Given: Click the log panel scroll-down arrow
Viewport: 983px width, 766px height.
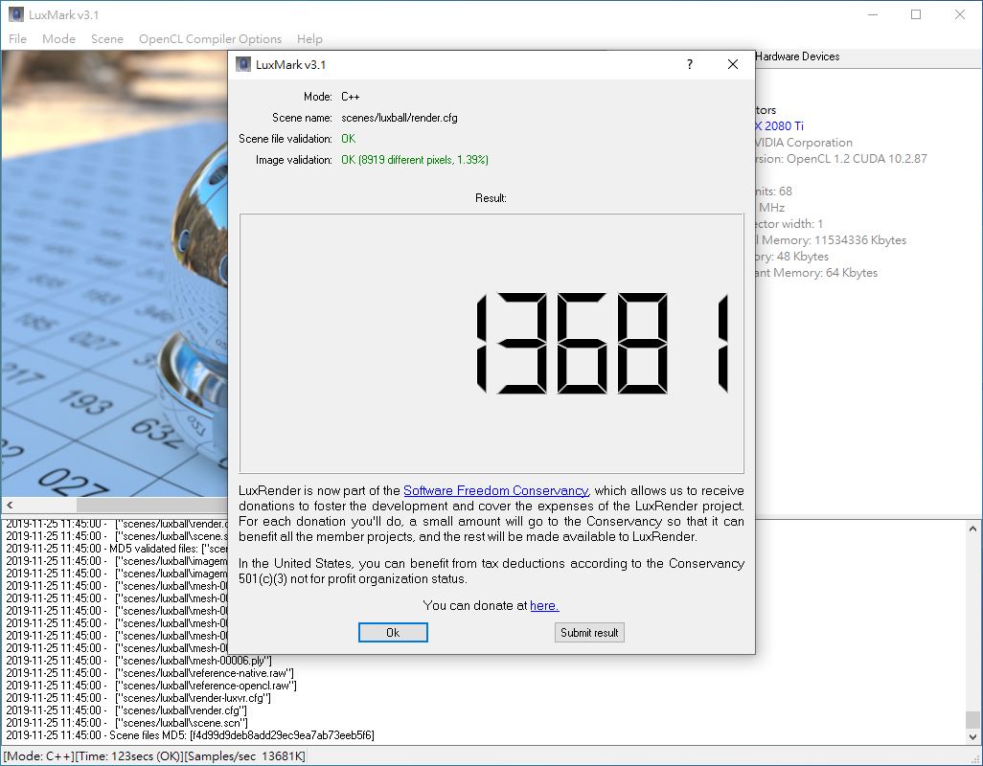Looking at the screenshot, I should pyautogui.click(x=972, y=737).
